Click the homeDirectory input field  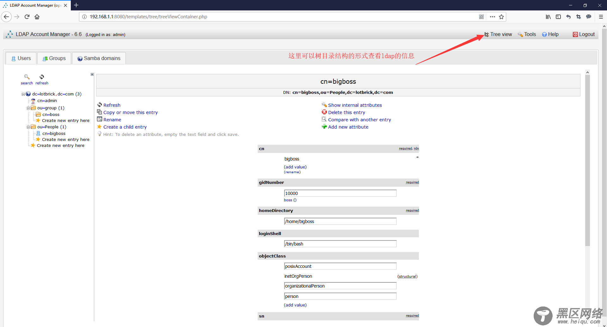click(x=340, y=221)
